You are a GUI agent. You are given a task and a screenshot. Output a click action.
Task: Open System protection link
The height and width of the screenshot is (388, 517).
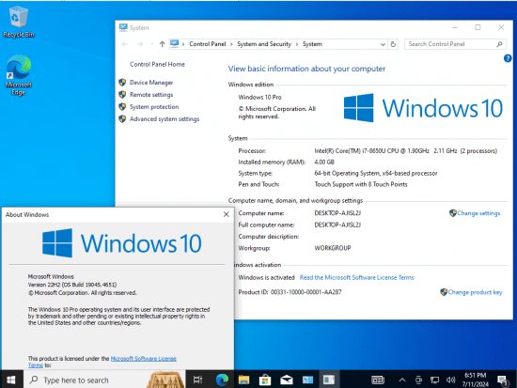click(154, 107)
